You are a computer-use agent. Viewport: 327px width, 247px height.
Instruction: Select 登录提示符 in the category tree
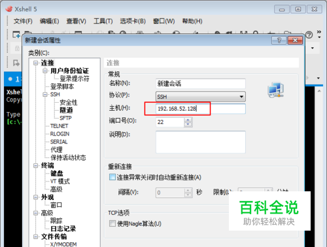[75, 79]
